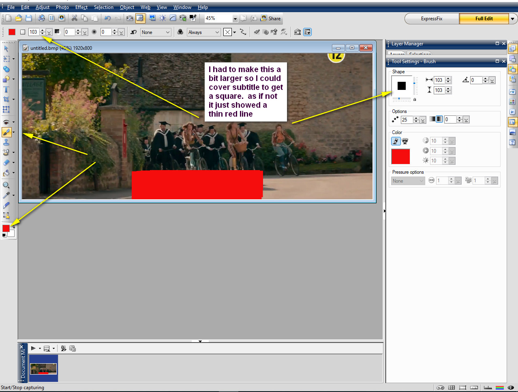Open the soft edge value dropdown
Screen dimensions: 518x392
[x=466, y=120]
